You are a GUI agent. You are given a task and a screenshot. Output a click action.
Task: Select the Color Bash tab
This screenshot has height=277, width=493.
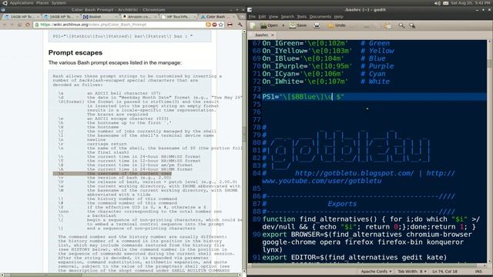pyautogui.click(x=217, y=16)
